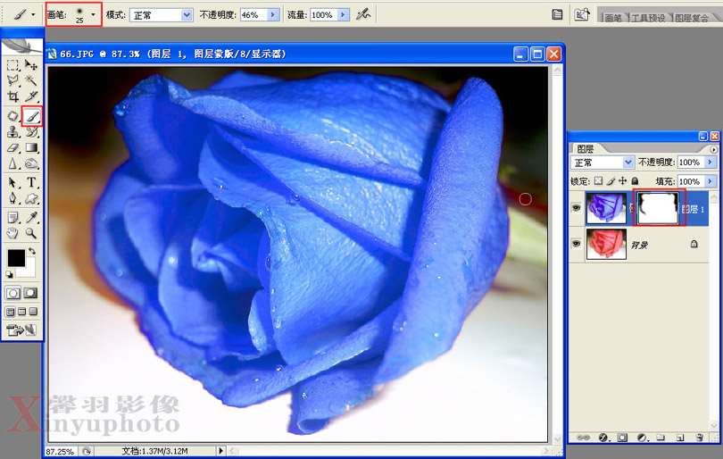
Task: Click the foreground black color swatch
Action: [16, 258]
